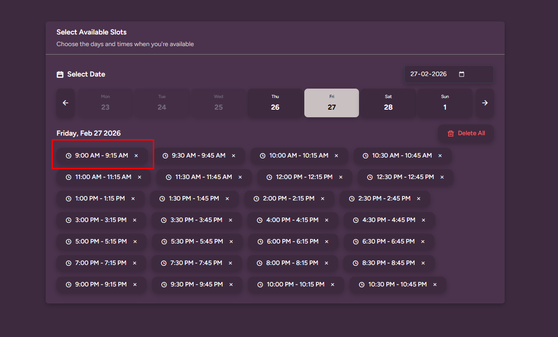Remove the 9:00 AM - 9:15 AM slot
This screenshot has width=558, height=337.
tap(136, 156)
